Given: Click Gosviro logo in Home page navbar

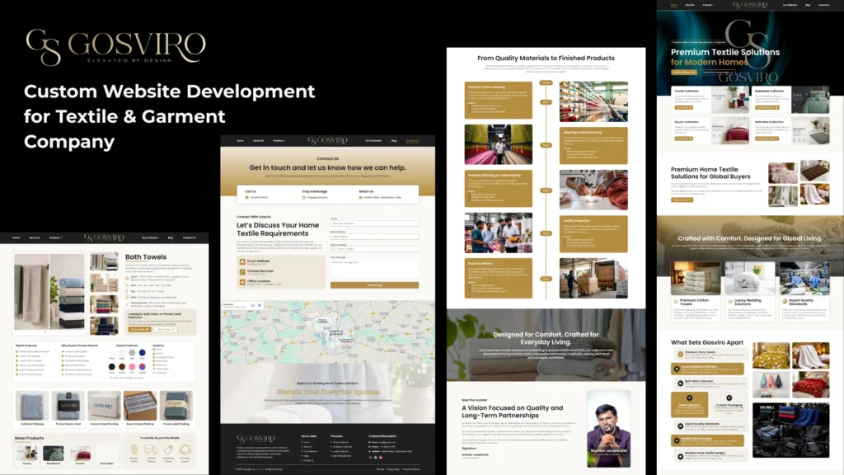Looking at the screenshot, I should [750, 5].
